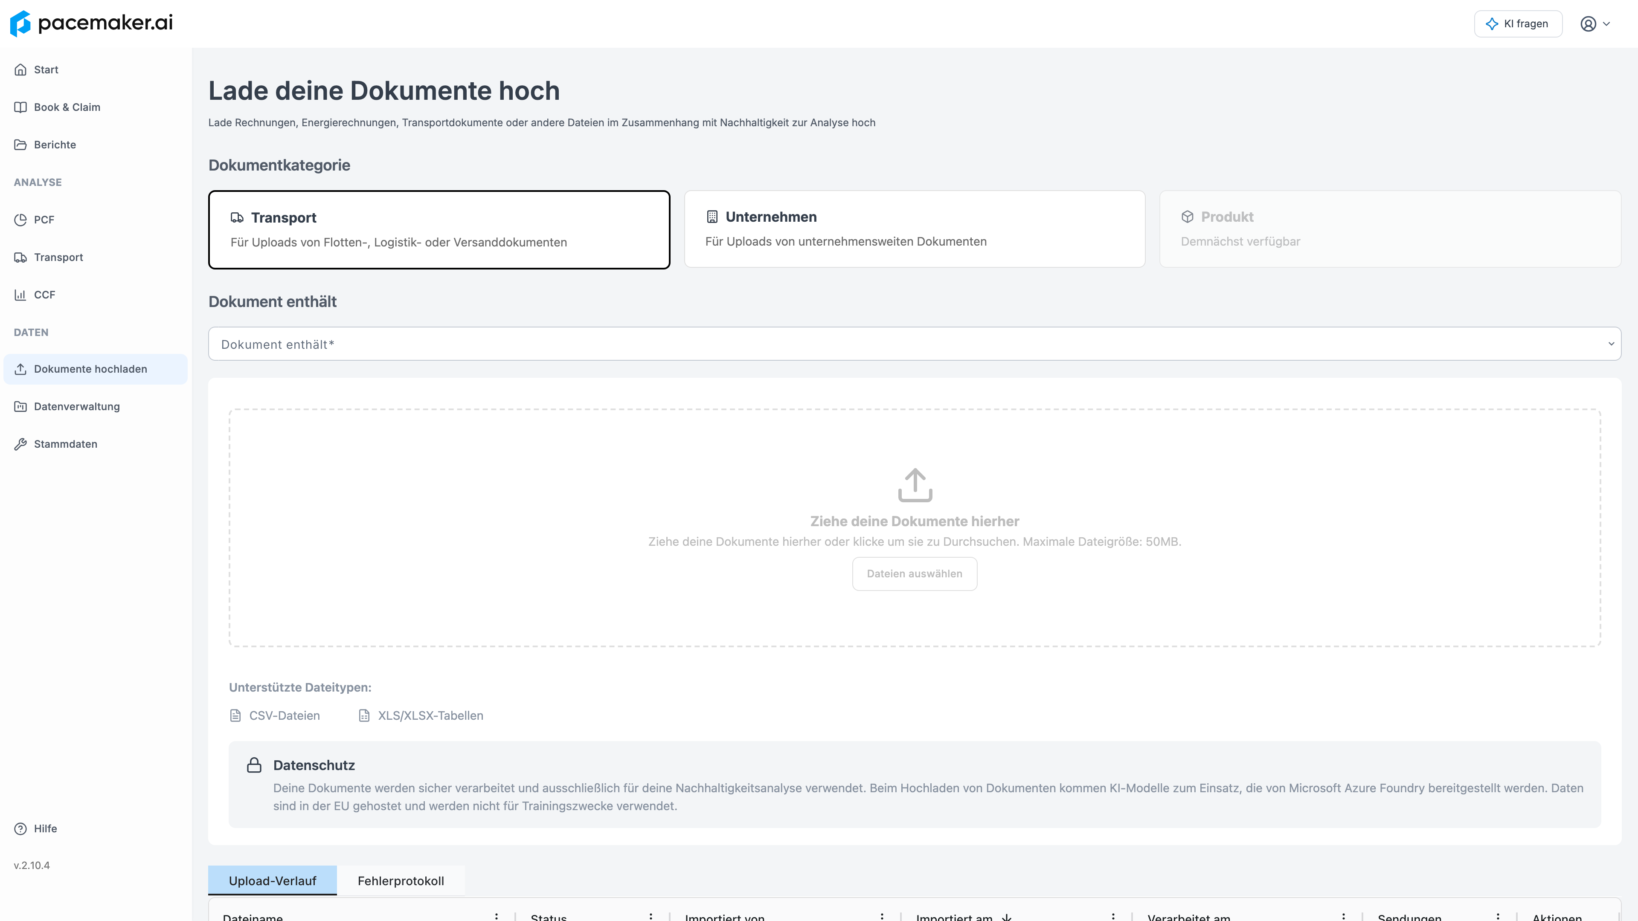Click the upload arrow icon in drop zone
Screen dimensions: 1638x921
(x=915, y=485)
